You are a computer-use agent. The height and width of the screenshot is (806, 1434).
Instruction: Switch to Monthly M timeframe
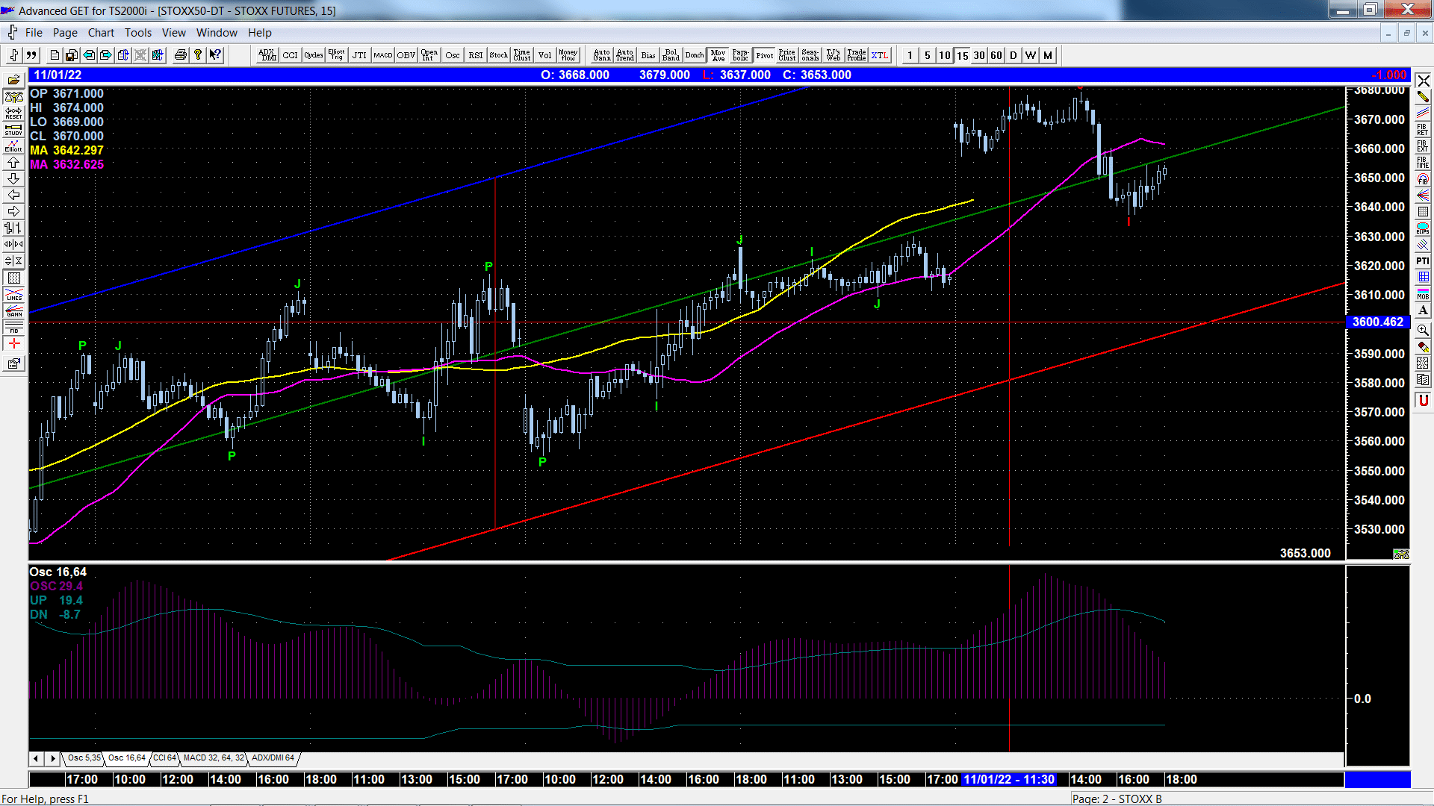click(1048, 55)
